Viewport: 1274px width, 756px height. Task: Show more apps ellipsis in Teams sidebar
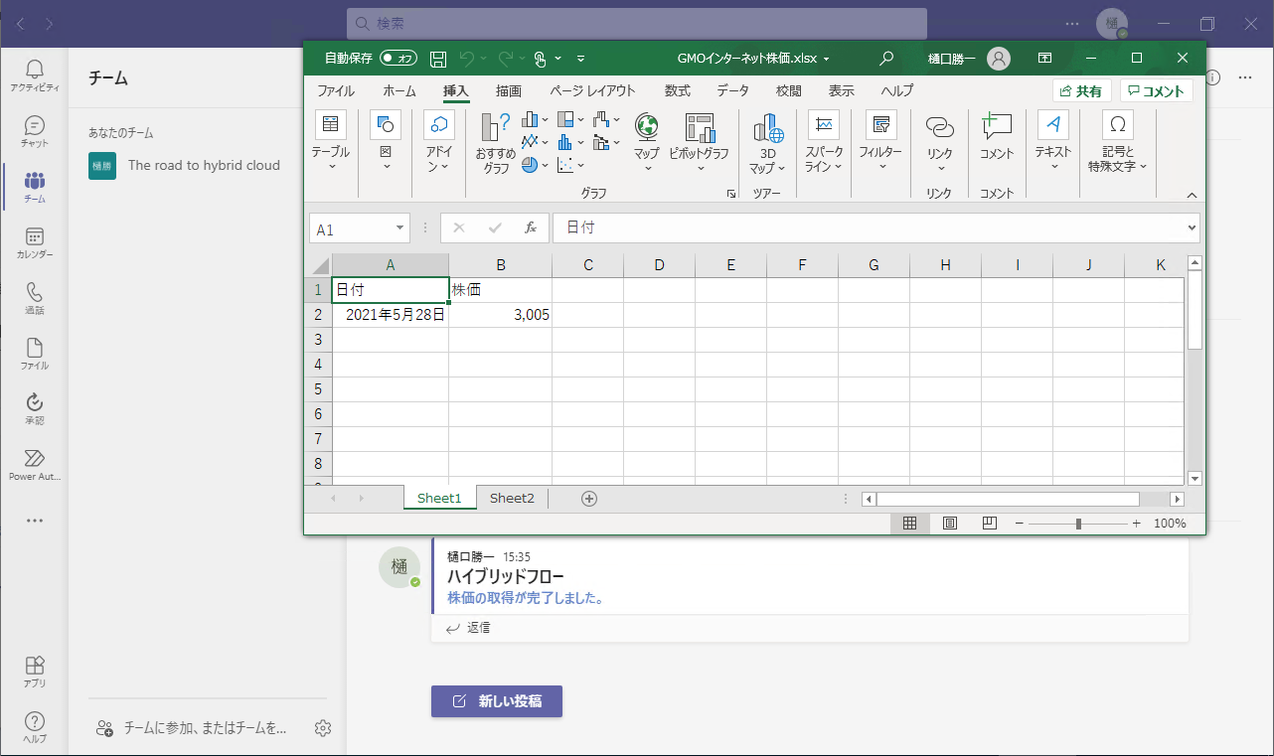[35, 521]
